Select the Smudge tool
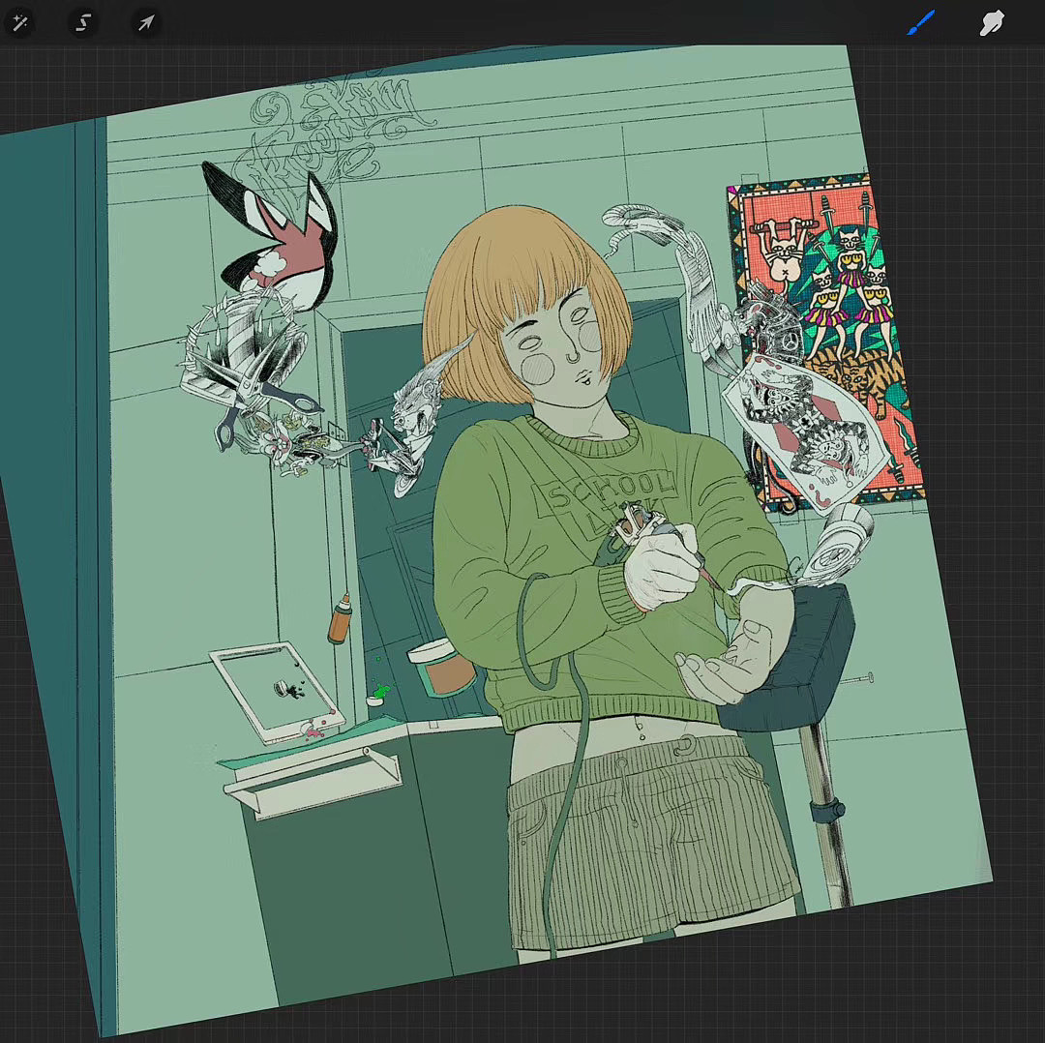The width and height of the screenshot is (1045, 1043). coord(992,22)
